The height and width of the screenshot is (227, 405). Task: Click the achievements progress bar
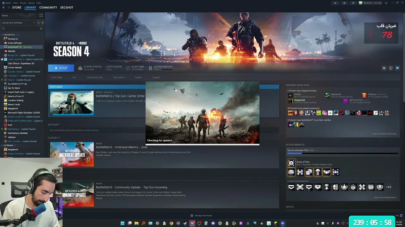343,154
